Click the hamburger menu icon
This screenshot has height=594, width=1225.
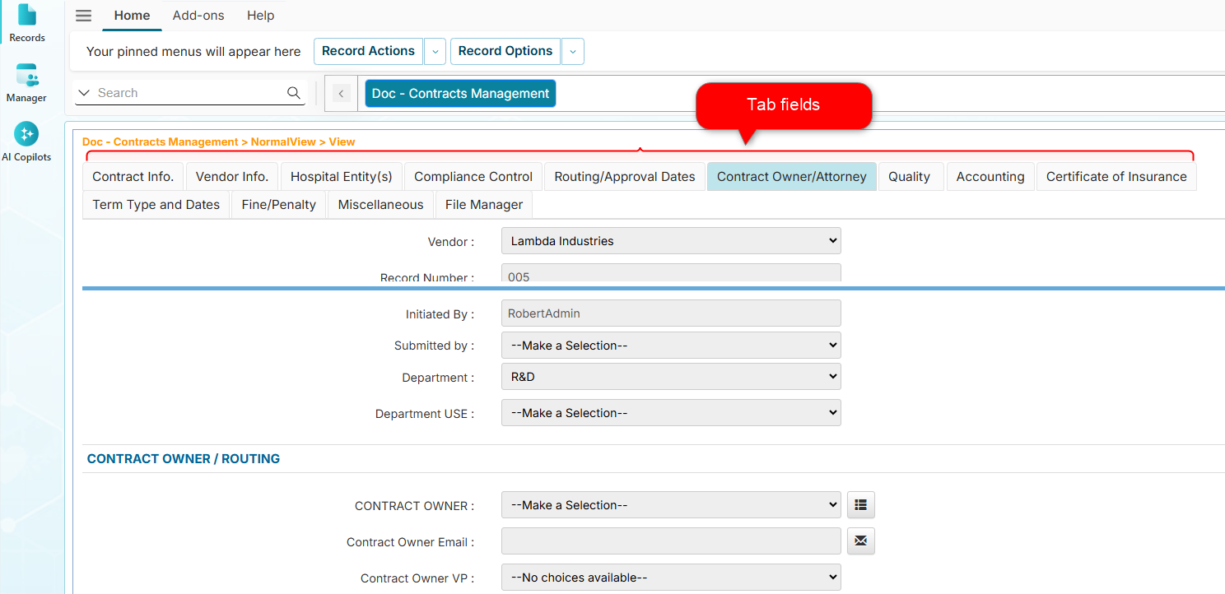[83, 16]
